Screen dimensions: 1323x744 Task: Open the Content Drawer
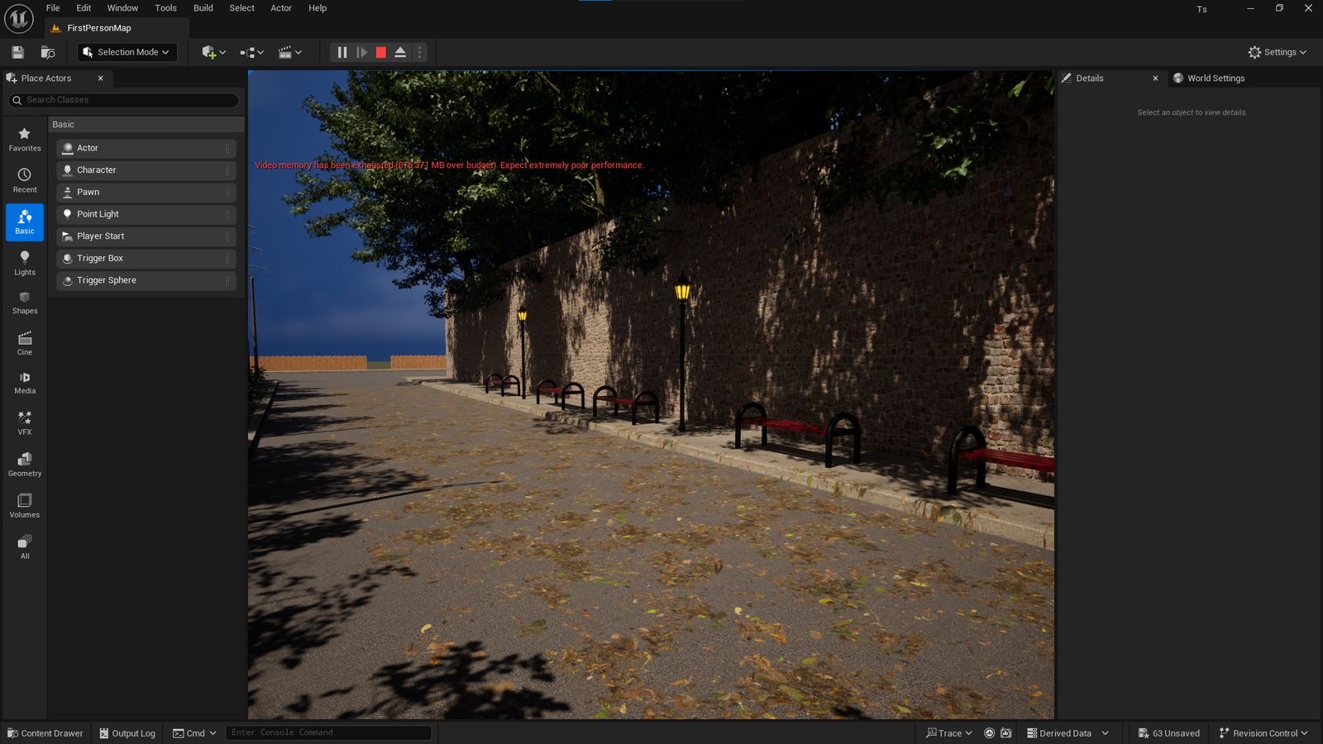[45, 733]
